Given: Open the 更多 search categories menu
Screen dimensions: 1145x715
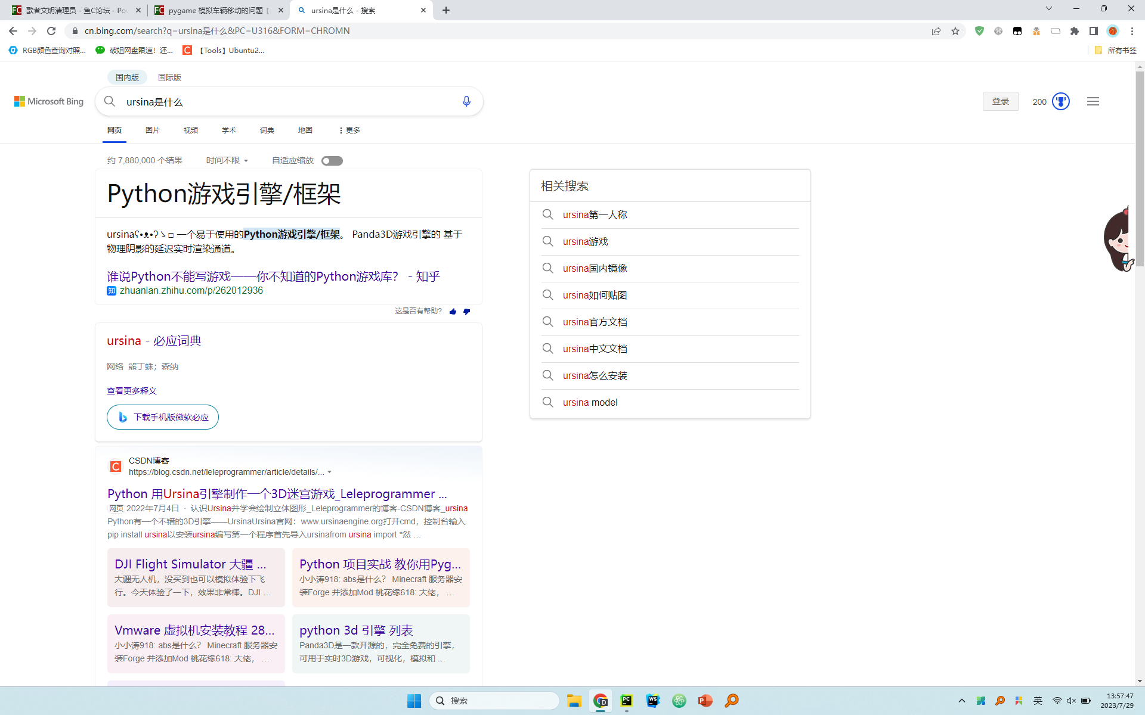Looking at the screenshot, I should pos(349,130).
